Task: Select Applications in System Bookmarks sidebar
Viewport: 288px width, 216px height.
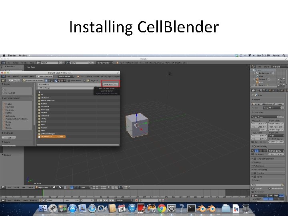Action: point(10,116)
